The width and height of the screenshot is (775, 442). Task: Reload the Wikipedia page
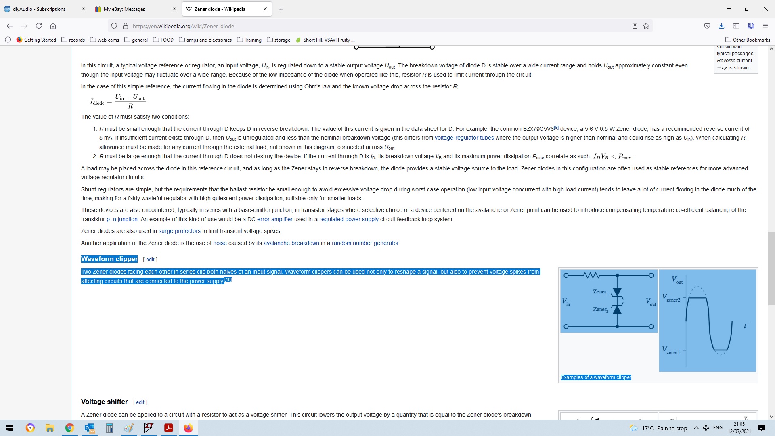tap(39, 26)
